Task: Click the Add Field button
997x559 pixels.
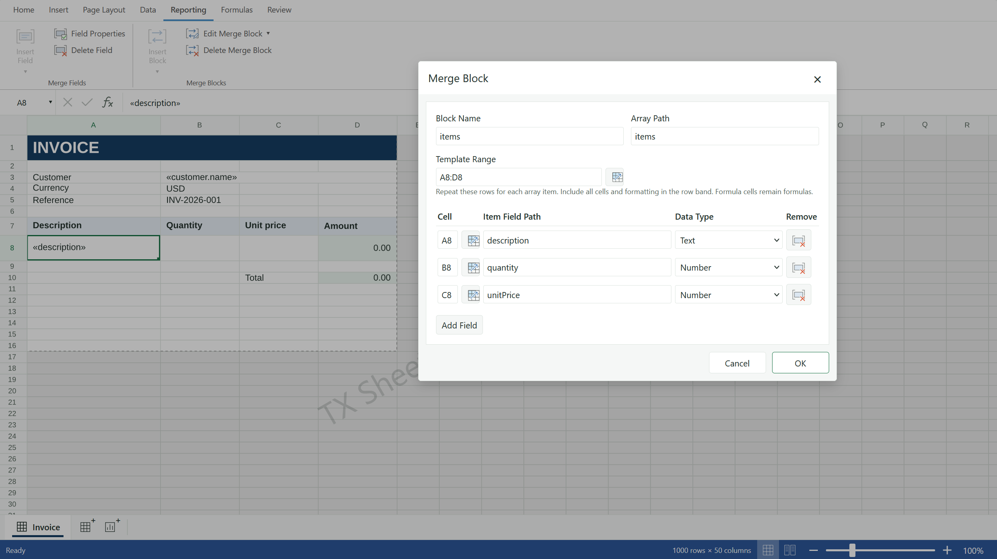Action: pos(459,325)
